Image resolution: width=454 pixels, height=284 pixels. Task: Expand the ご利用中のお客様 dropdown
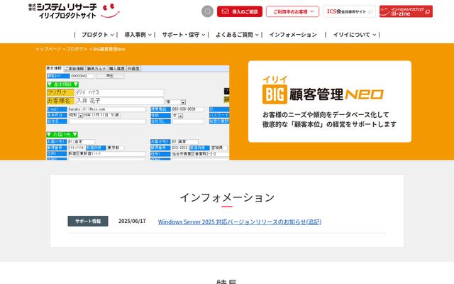coord(292,11)
